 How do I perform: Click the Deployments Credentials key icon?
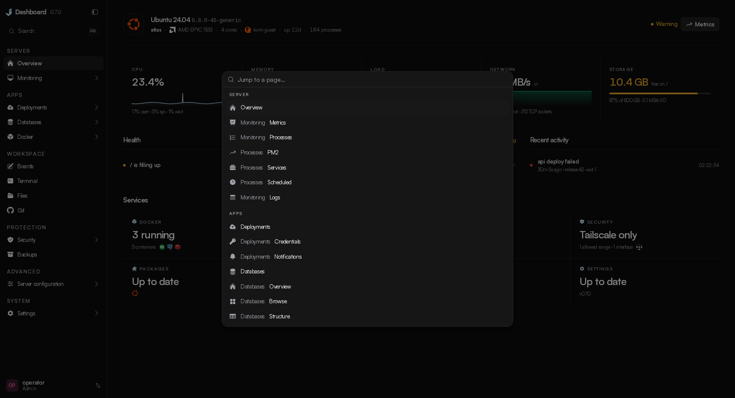point(233,241)
